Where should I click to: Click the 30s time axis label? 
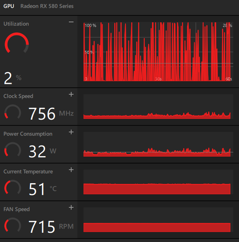coord(158,79)
